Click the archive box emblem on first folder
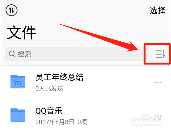The width and height of the screenshot is (171, 131). pos(18,83)
